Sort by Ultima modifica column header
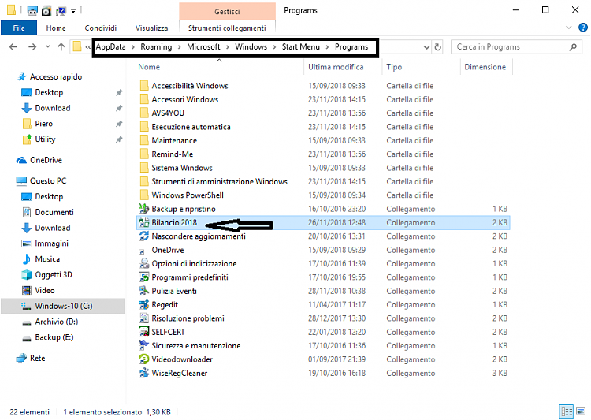This screenshot has width=591, height=420. pos(336,67)
